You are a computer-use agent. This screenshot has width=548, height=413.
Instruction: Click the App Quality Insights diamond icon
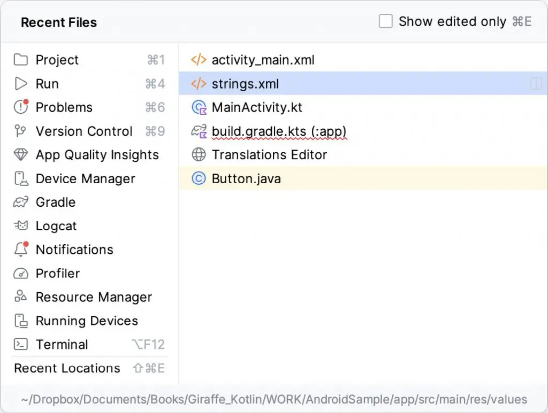20,155
